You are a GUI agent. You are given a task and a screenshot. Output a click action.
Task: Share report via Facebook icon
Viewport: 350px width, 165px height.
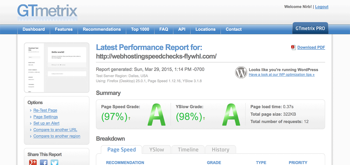44,162
